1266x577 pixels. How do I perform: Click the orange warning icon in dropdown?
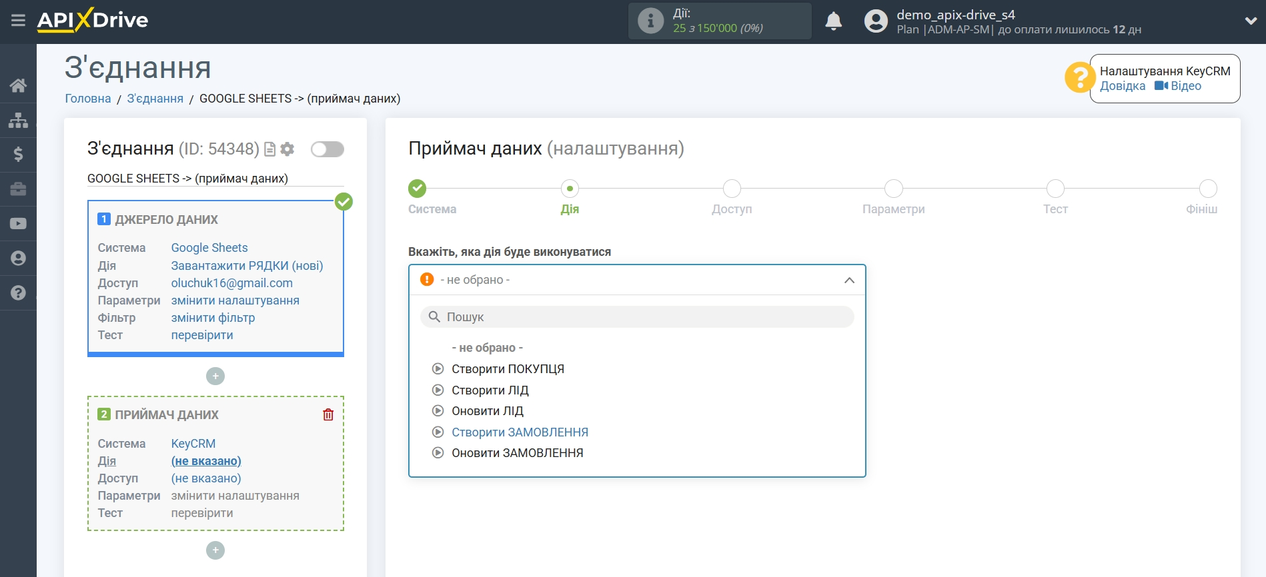pos(427,280)
